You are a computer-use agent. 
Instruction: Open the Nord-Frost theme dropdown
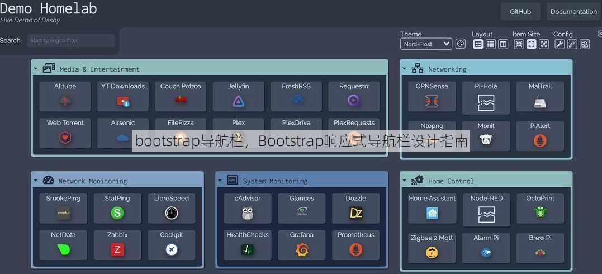coord(426,44)
